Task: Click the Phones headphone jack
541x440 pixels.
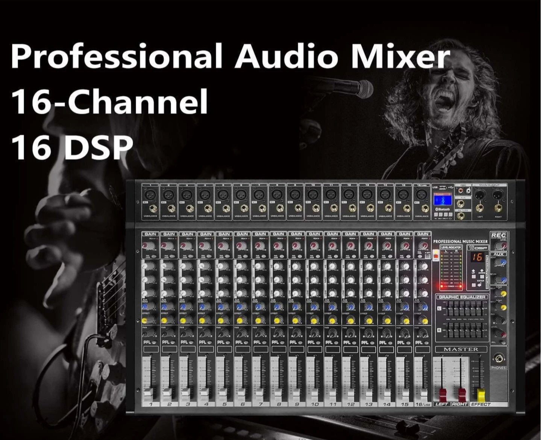Action: click(x=499, y=358)
